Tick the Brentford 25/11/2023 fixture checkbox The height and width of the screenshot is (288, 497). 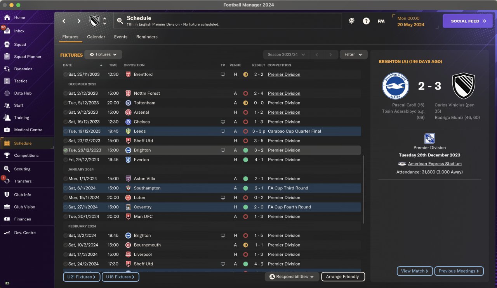[x=66, y=75]
